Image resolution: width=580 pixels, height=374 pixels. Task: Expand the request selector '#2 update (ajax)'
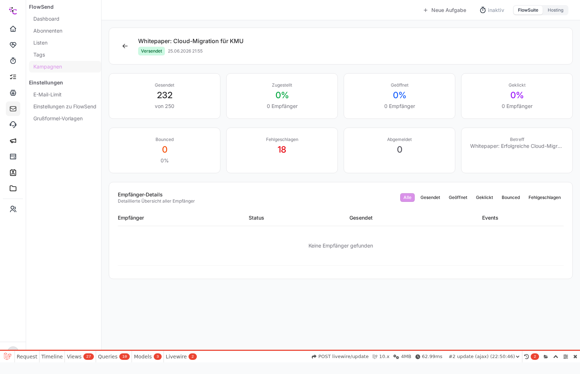[484, 357]
